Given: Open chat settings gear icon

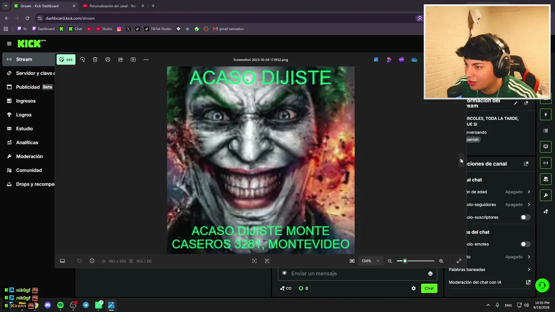Looking at the screenshot, I should pos(414,288).
